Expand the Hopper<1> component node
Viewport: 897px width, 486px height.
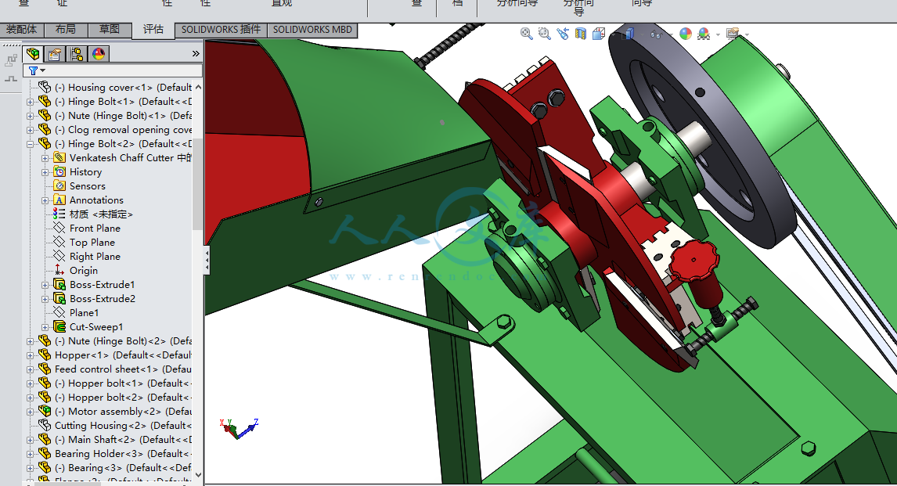(x=31, y=355)
